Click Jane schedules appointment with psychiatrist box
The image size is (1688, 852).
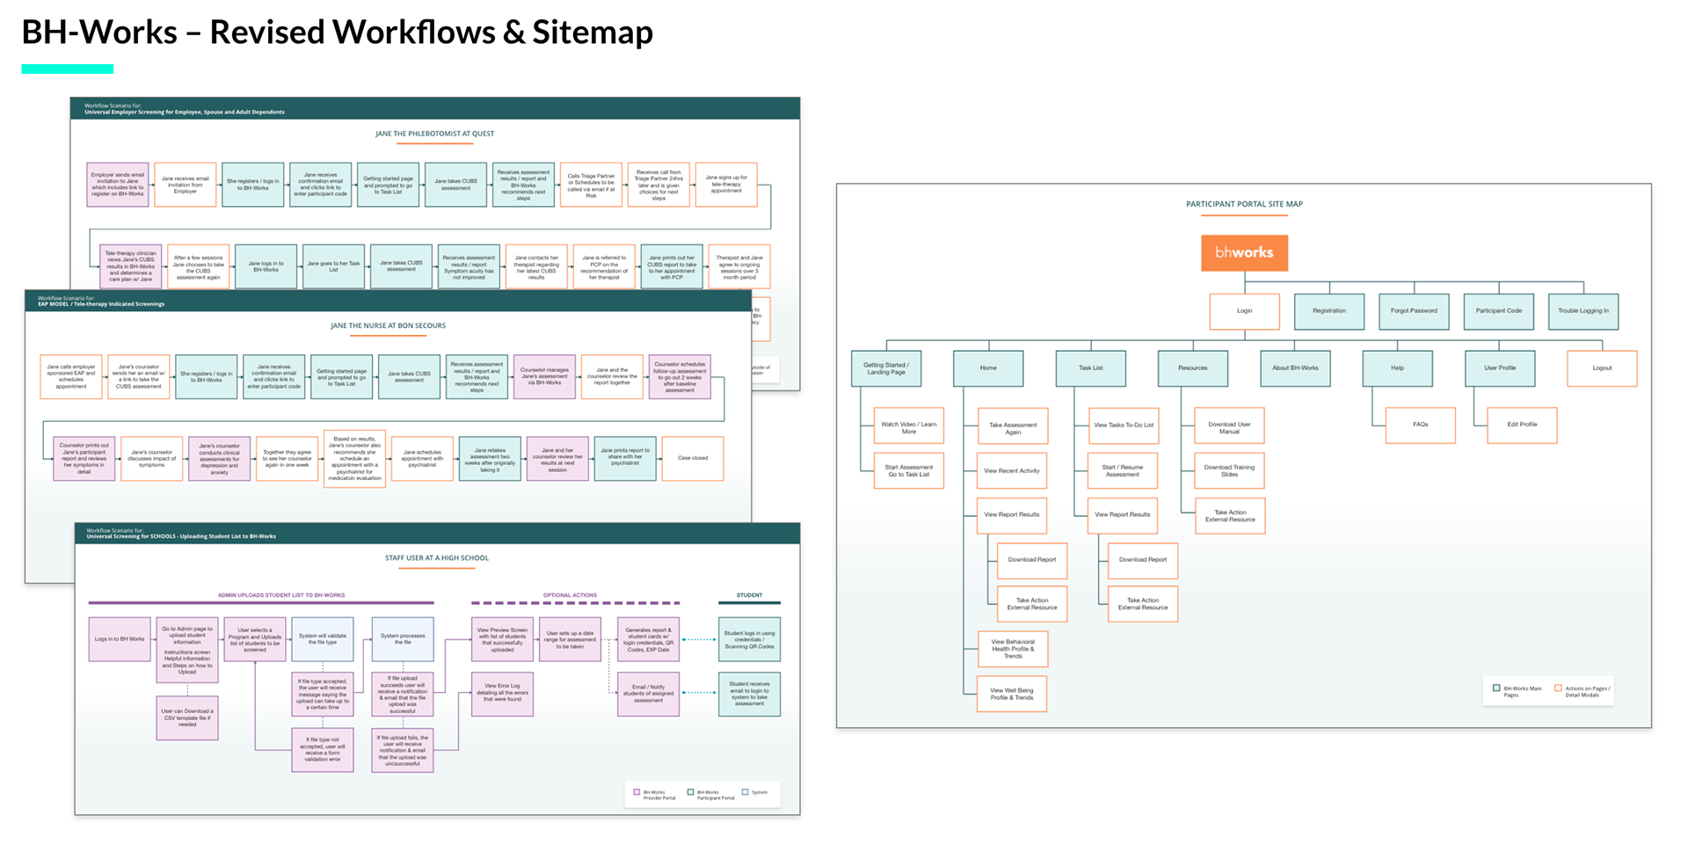[x=422, y=459]
